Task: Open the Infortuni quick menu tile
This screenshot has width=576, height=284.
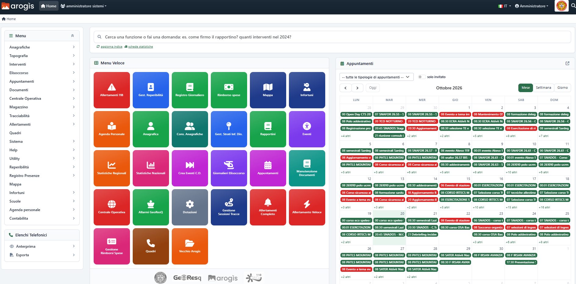Action: pos(307,90)
